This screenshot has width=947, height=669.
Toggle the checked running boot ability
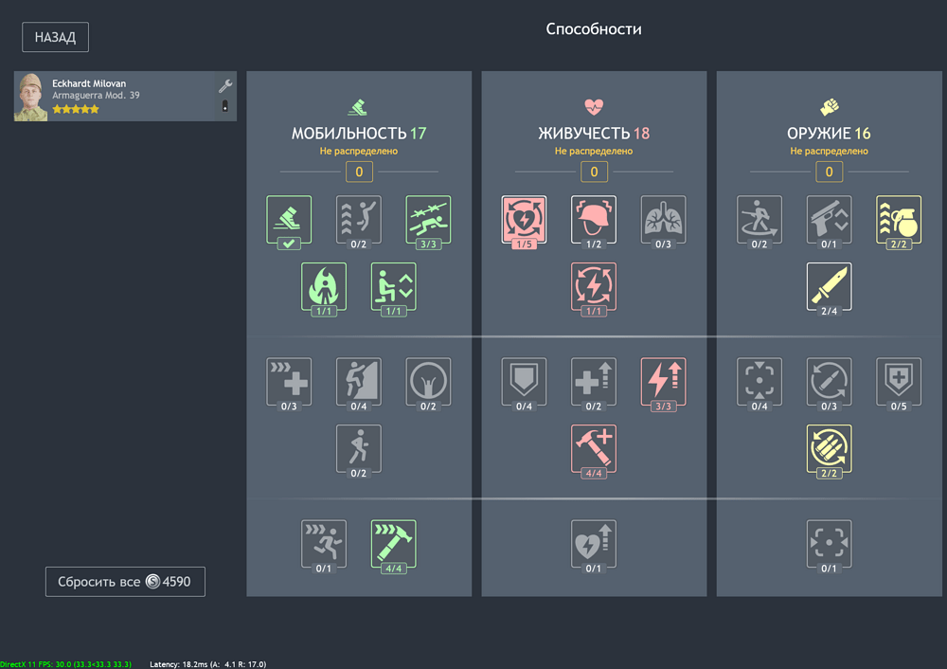click(x=289, y=219)
